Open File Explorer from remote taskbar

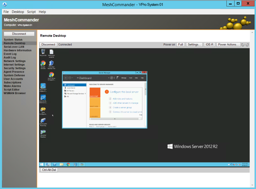coord(62,164)
